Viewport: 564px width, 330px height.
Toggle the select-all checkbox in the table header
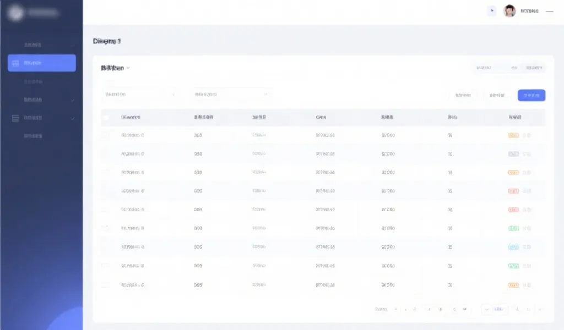pyautogui.click(x=106, y=117)
